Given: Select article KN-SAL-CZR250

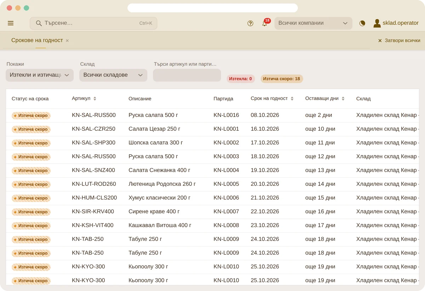Looking at the screenshot, I should pos(93,129).
